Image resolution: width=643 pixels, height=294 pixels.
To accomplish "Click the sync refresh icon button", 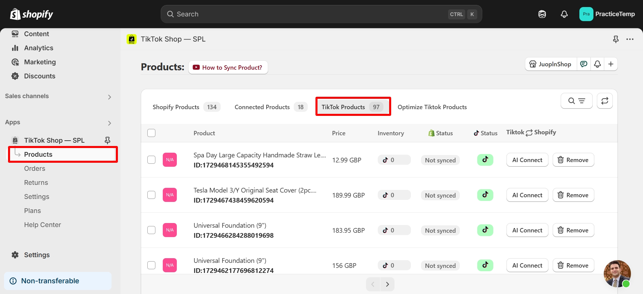I will point(604,101).
